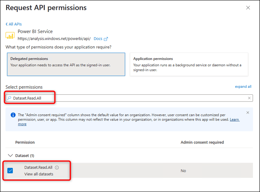Click the external link icon next to Docs

(105, 39)
